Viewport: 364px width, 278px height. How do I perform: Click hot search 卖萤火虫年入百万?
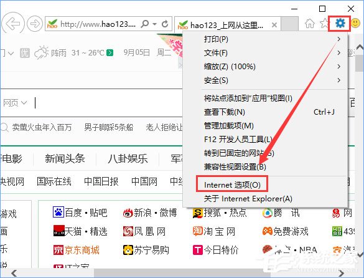click(42, 127)
